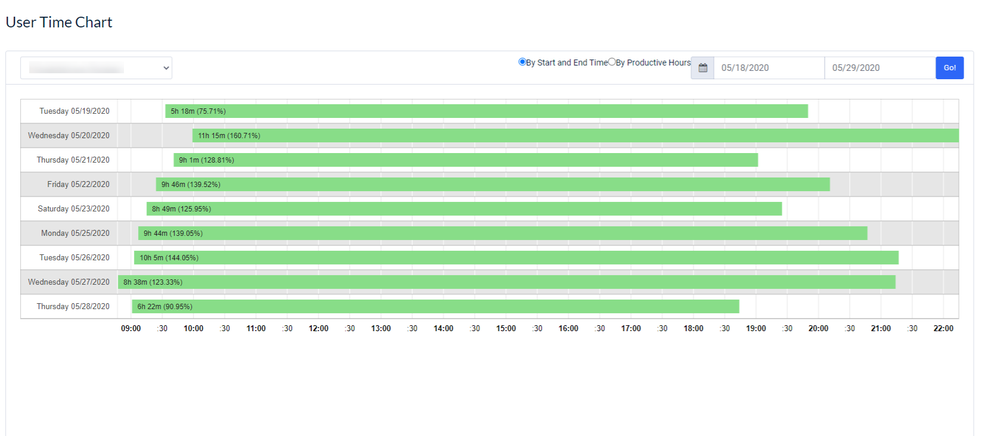Click the 14:00 time axis label
This screenshot has height=436, width=985.
click(x=443, y=329)
